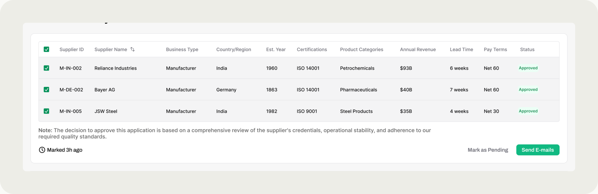Sort by Supplier Name using arrows icon
This screenshot has width=598, height=194.
tap(132, 49)
